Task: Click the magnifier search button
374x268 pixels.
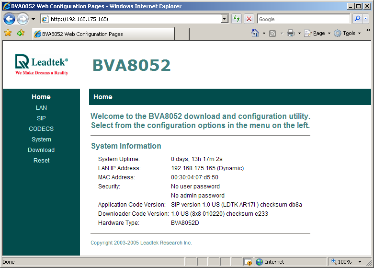Action: [357, 19]
